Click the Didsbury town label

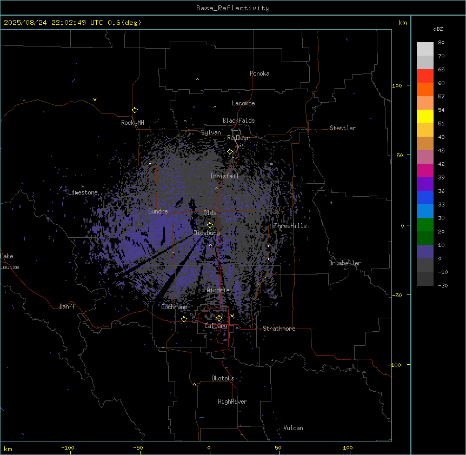tap(207, 233)
